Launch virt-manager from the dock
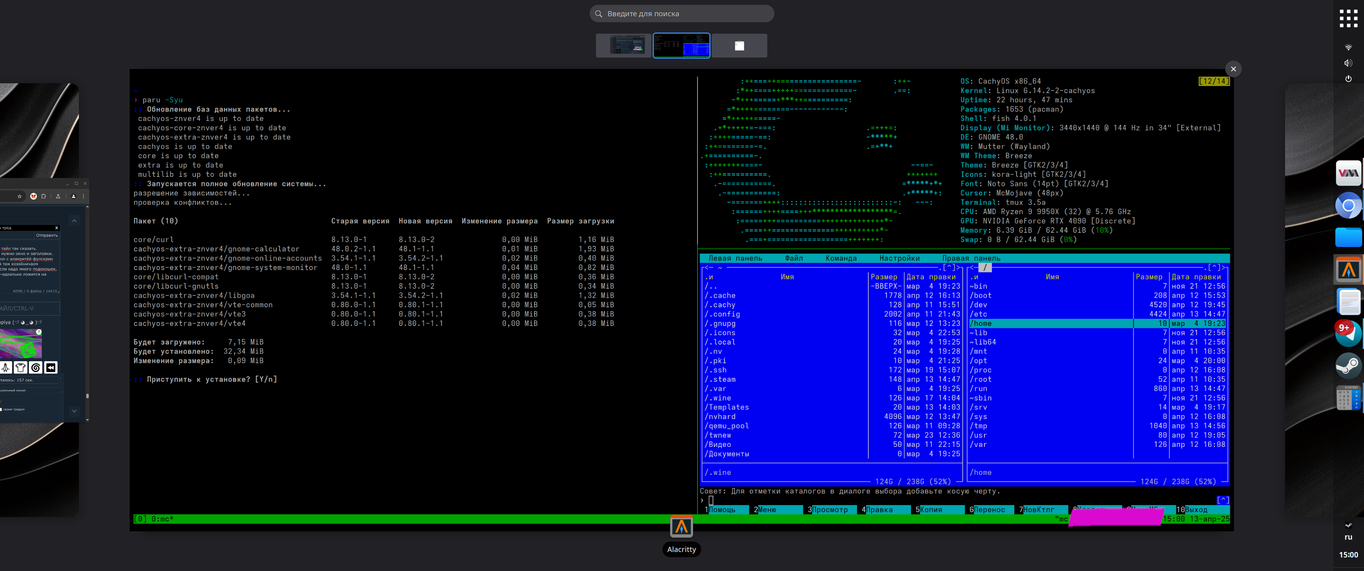Viewport: 1364px width, 571px height. (x=1348, y=173)
